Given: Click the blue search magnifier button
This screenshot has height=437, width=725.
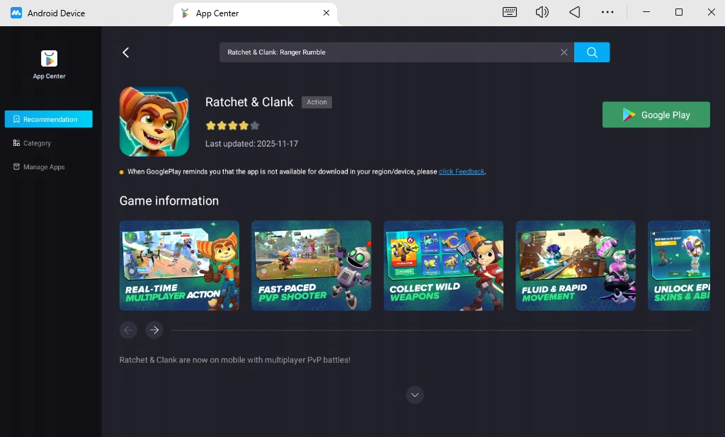Looking at the screenshot, I should 592,52.
